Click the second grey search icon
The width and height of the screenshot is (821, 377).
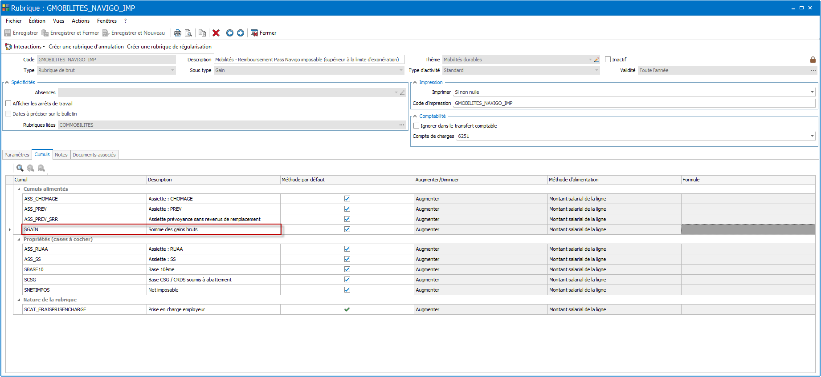(x=31, y=168)
